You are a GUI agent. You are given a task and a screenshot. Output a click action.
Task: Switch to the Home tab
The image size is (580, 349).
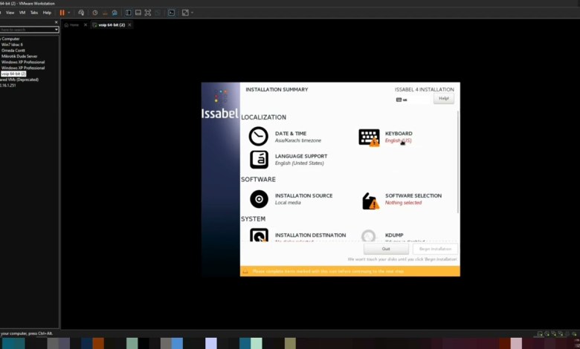[72, 25]
